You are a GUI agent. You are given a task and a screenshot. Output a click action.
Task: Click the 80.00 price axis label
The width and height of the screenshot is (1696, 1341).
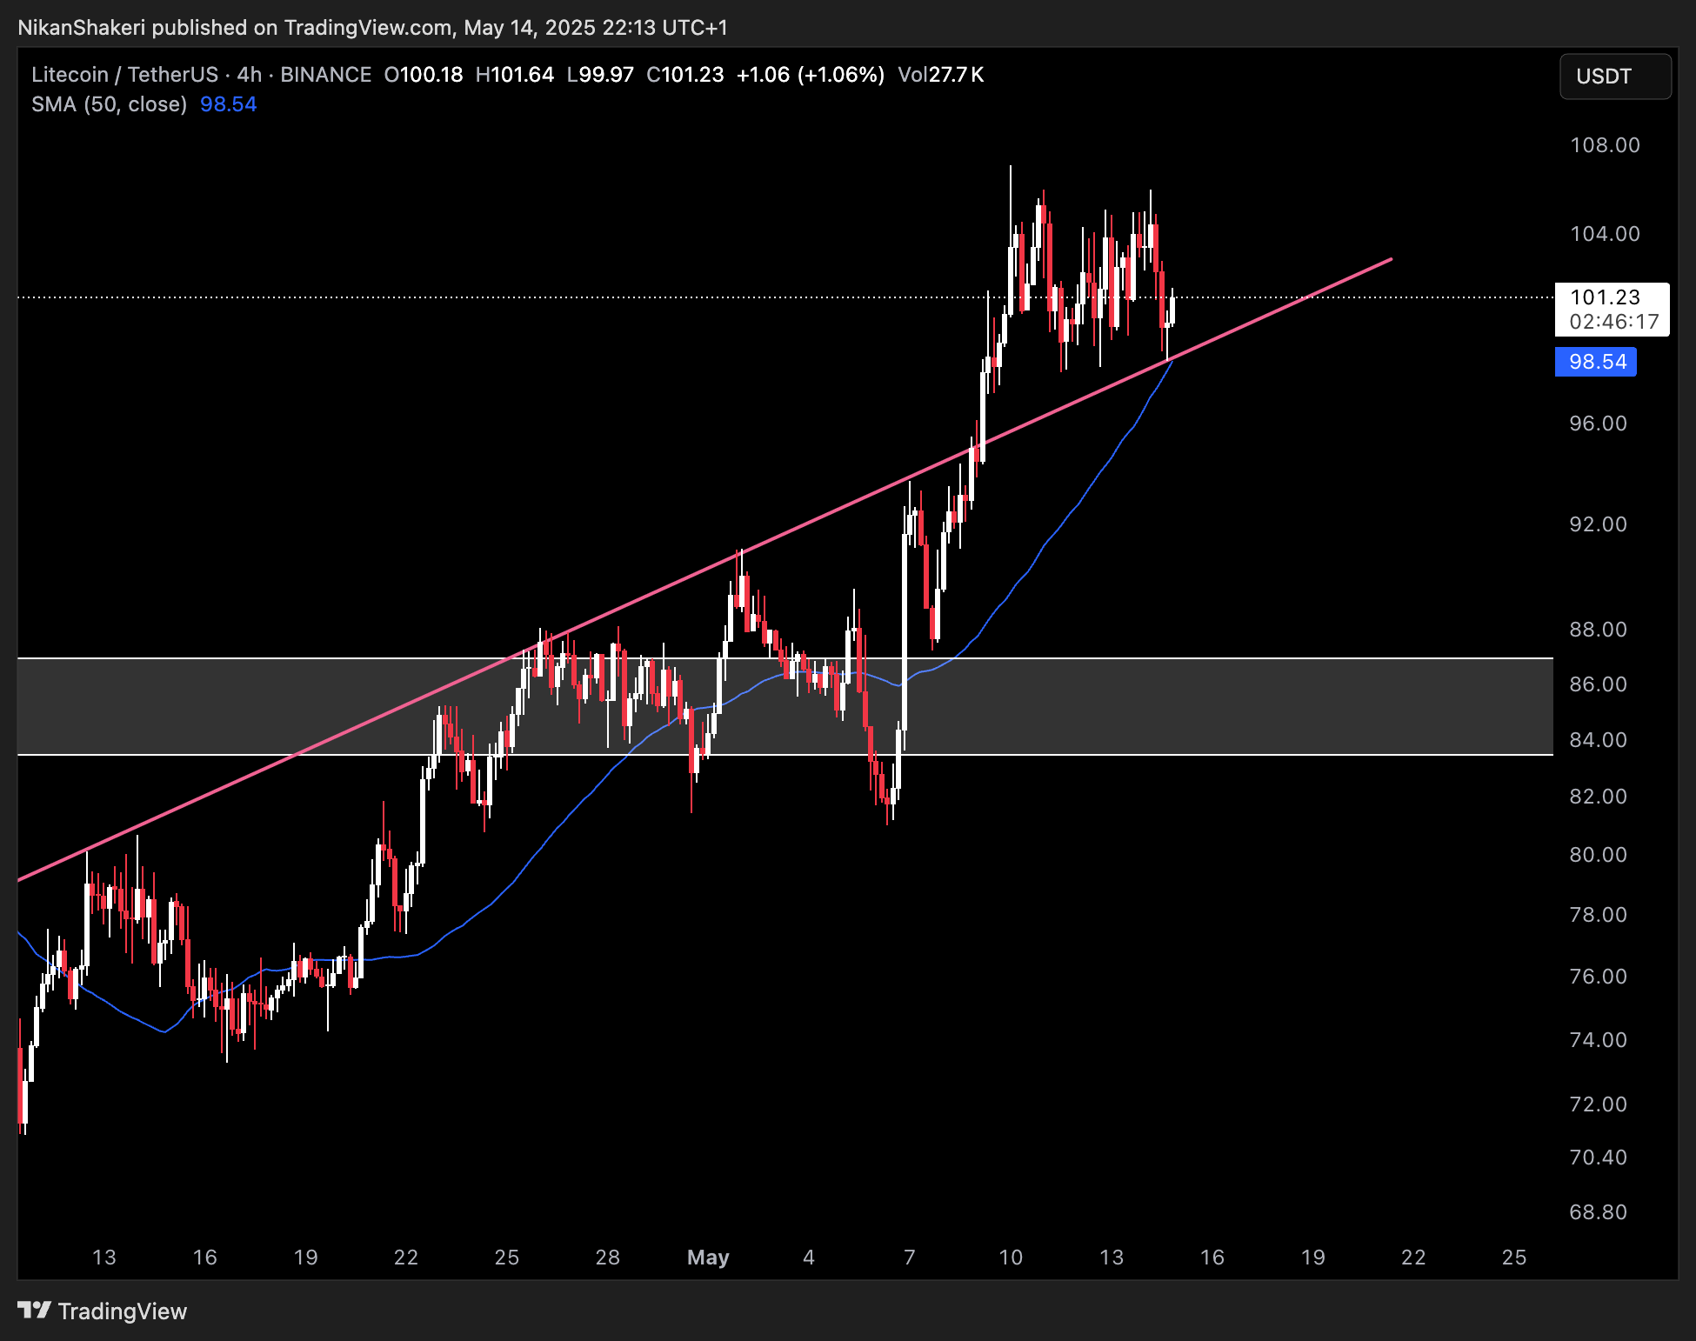[1598, 855]
